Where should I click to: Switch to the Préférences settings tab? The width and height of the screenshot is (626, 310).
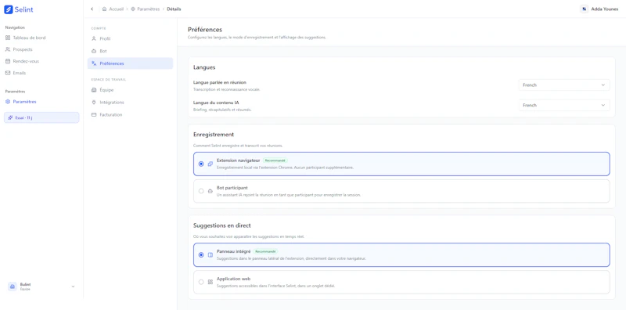(130, 63)
